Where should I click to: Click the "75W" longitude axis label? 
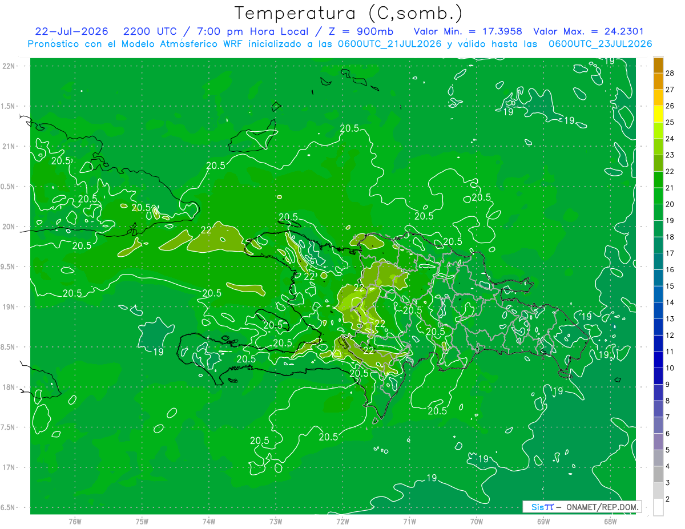(x=142, y=521)
